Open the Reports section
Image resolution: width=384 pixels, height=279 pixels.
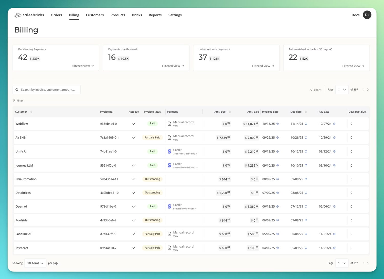click(155, 15)
